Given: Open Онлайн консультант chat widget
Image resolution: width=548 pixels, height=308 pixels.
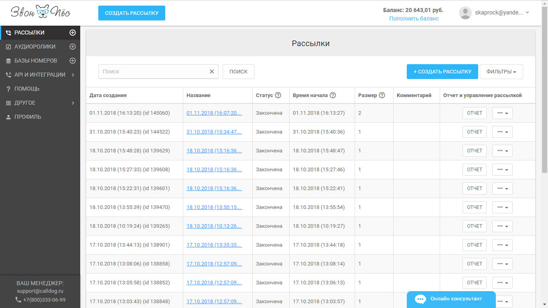Looking at the screenshot, I should pyautogui.click(x=451, y=299).
